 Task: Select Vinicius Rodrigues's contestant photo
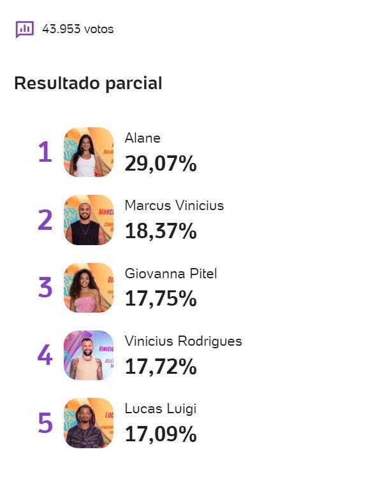click(x=89, y=355)
